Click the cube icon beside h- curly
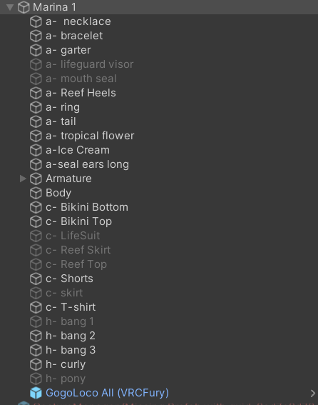 coord(36,364)
